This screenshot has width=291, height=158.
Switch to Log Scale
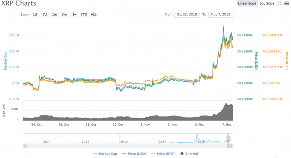(267, 3)
